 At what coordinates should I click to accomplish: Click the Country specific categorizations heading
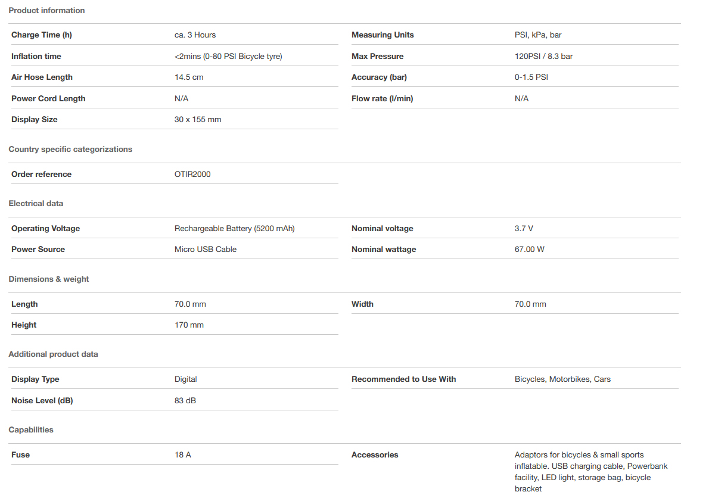(70, 149)
